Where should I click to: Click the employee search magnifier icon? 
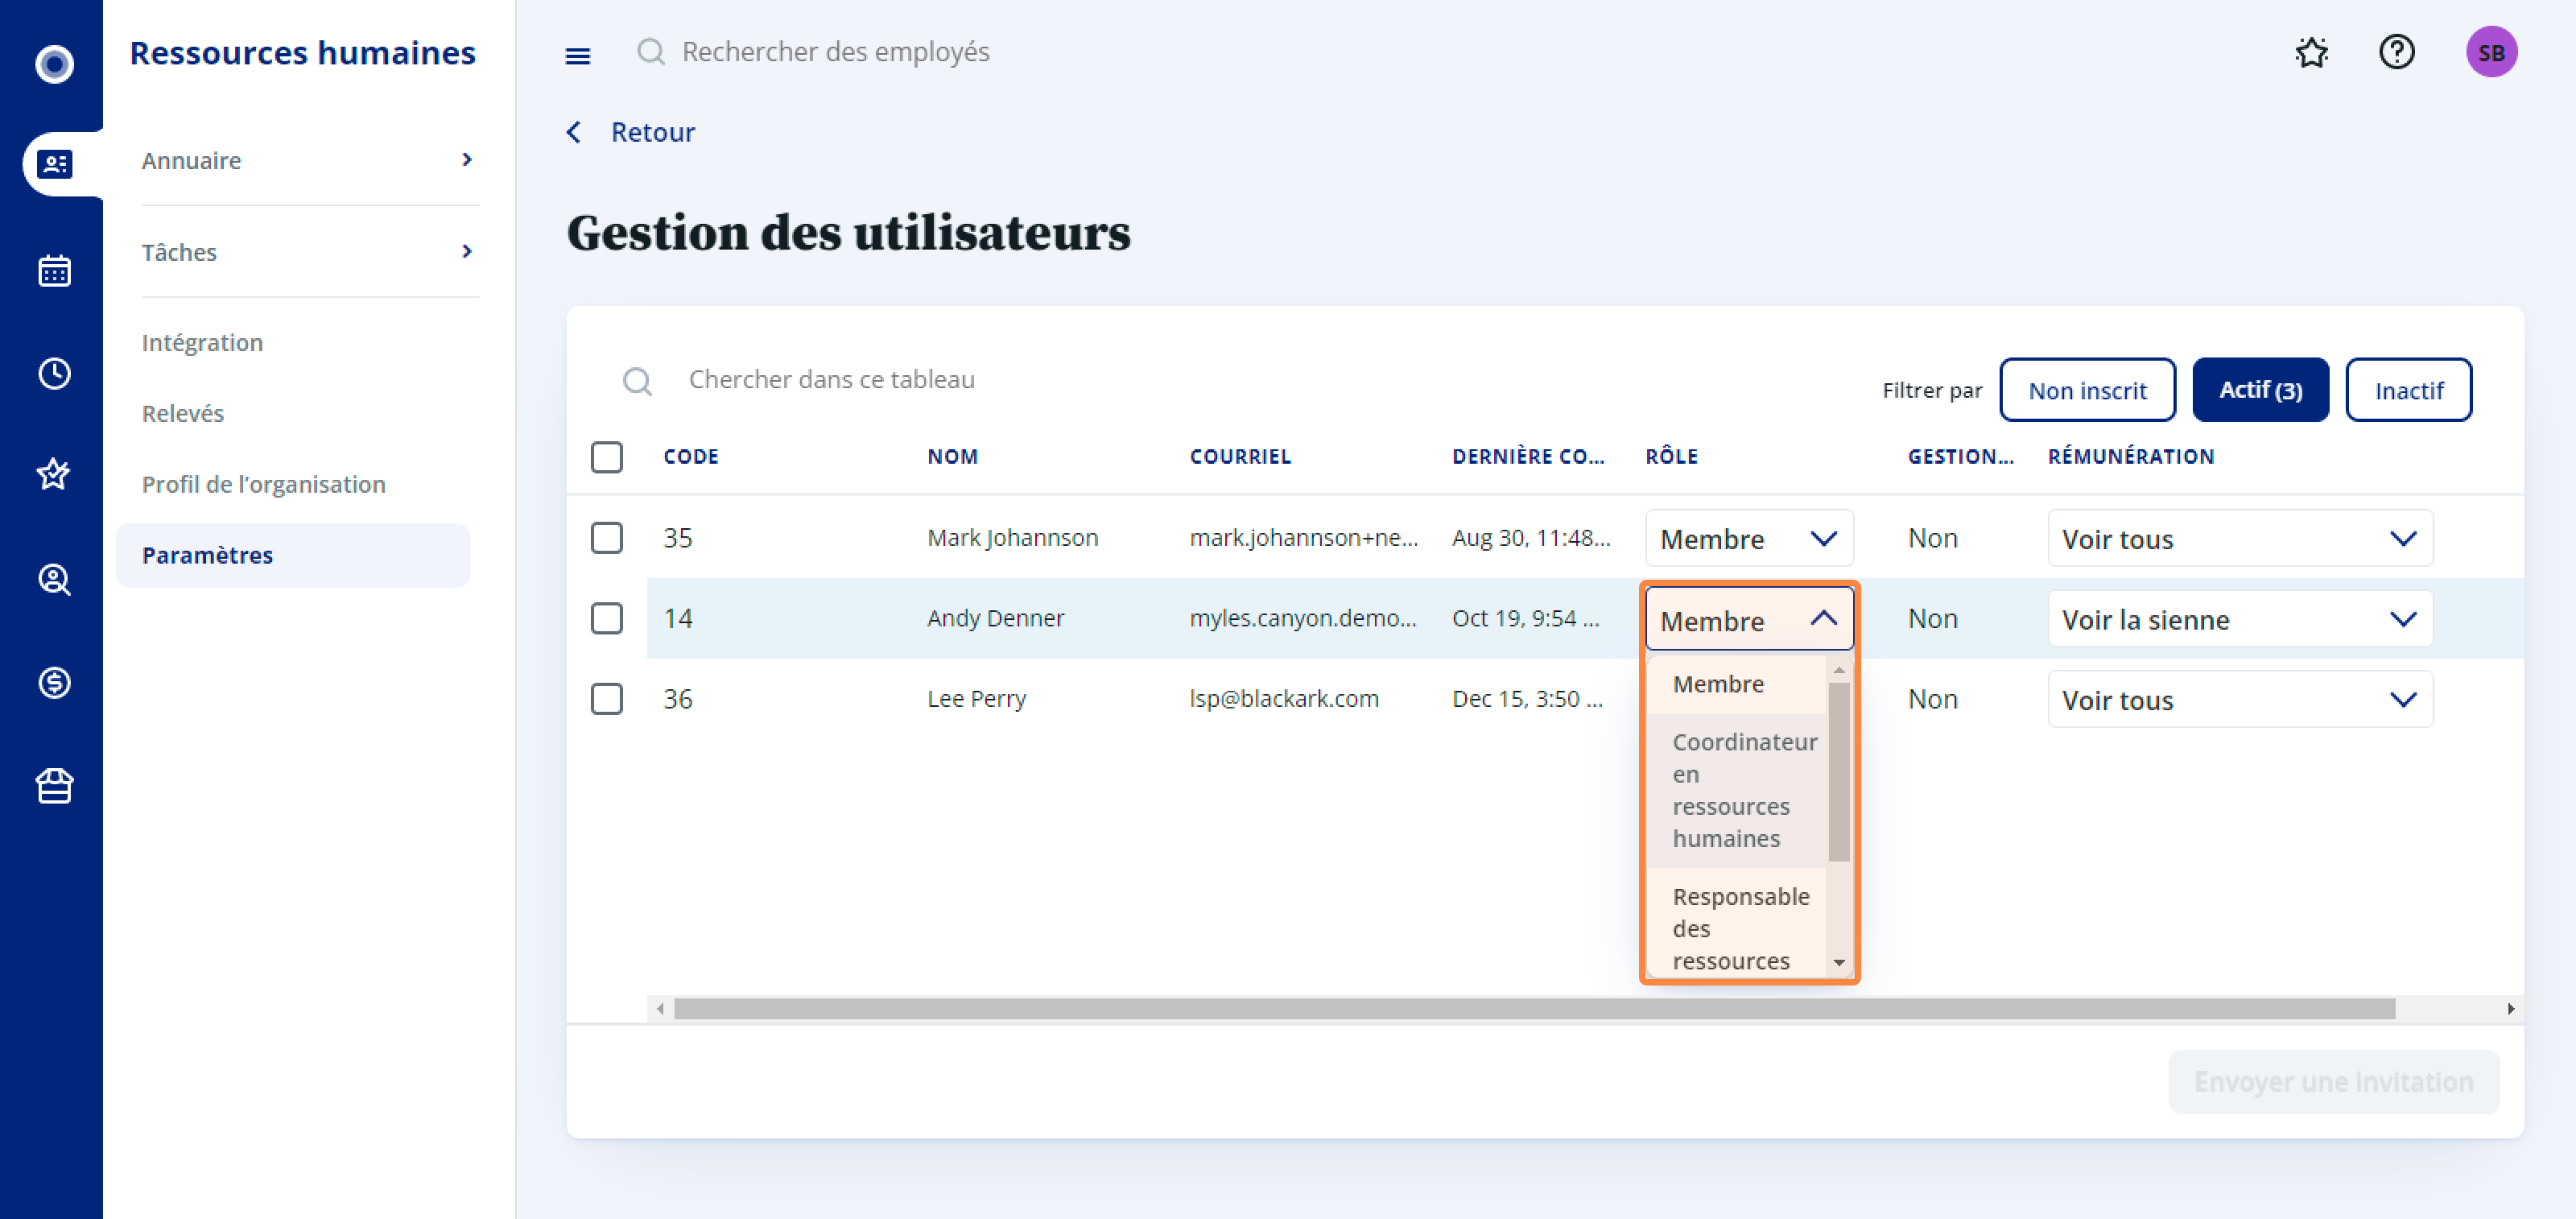651,51
